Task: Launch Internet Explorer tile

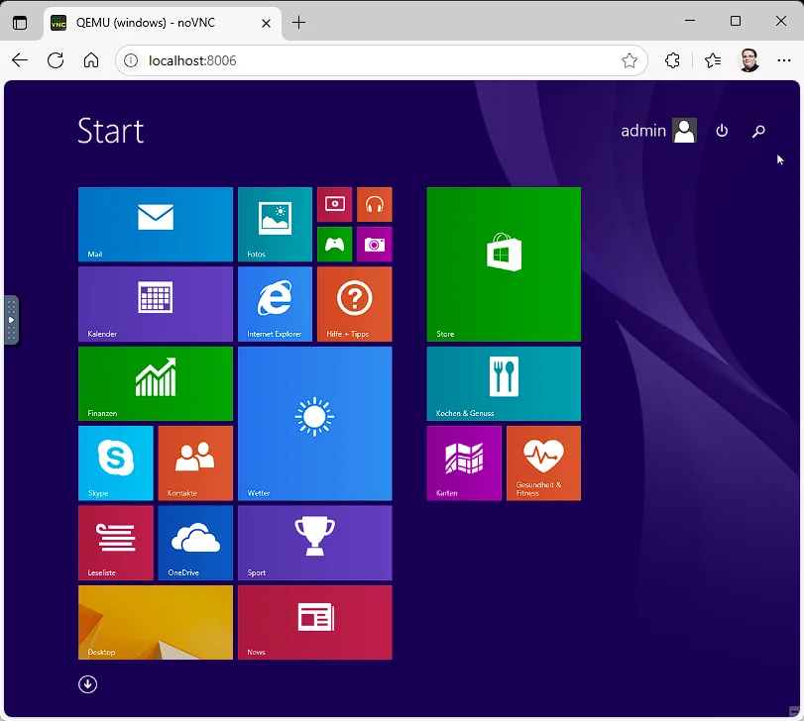Action: tap(275, 304)
